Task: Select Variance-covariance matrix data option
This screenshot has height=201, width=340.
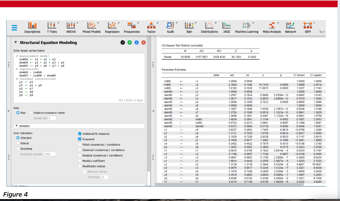Action: [x=31, y=113]
